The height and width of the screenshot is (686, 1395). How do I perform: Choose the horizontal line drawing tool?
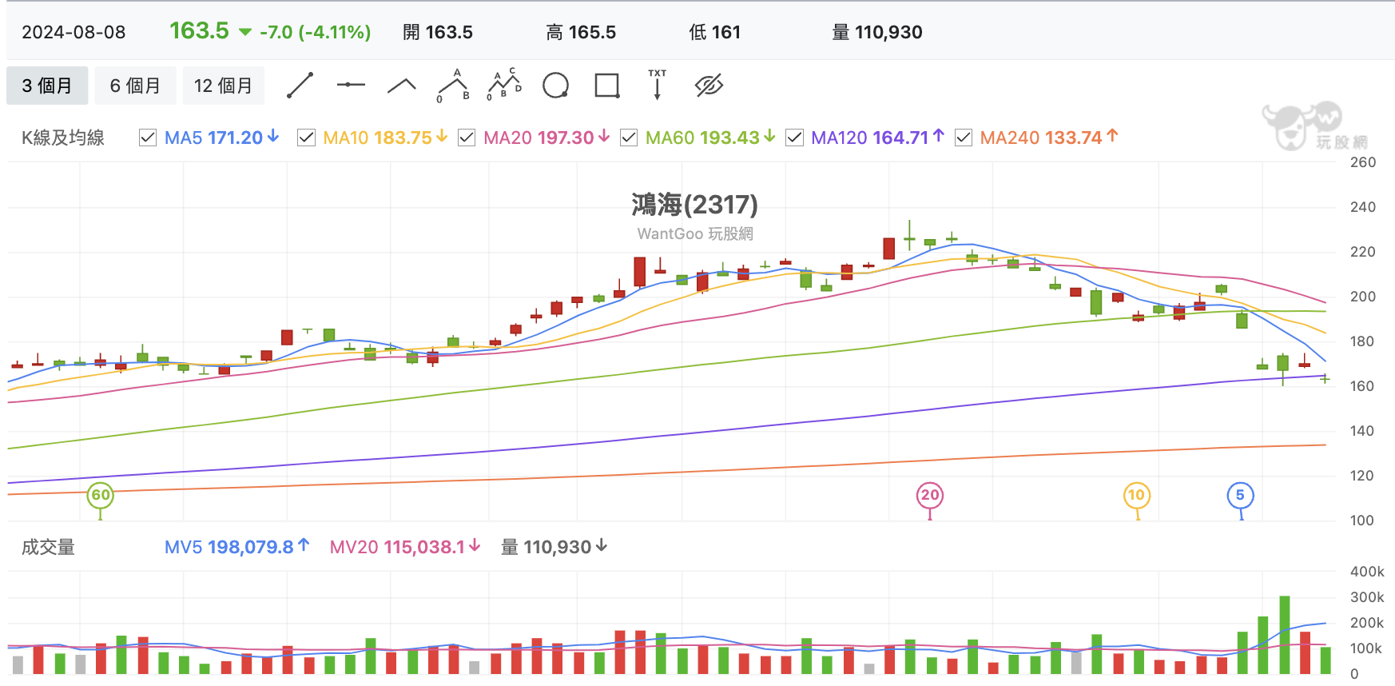tap(351, 85)
